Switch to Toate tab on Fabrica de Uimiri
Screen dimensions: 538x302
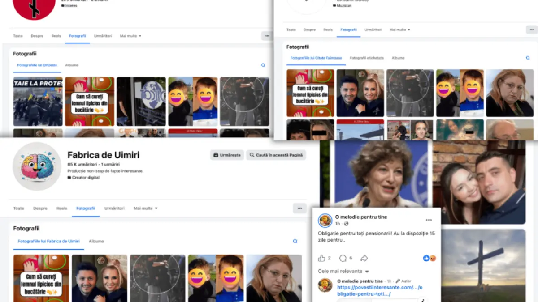pos(19,208)
